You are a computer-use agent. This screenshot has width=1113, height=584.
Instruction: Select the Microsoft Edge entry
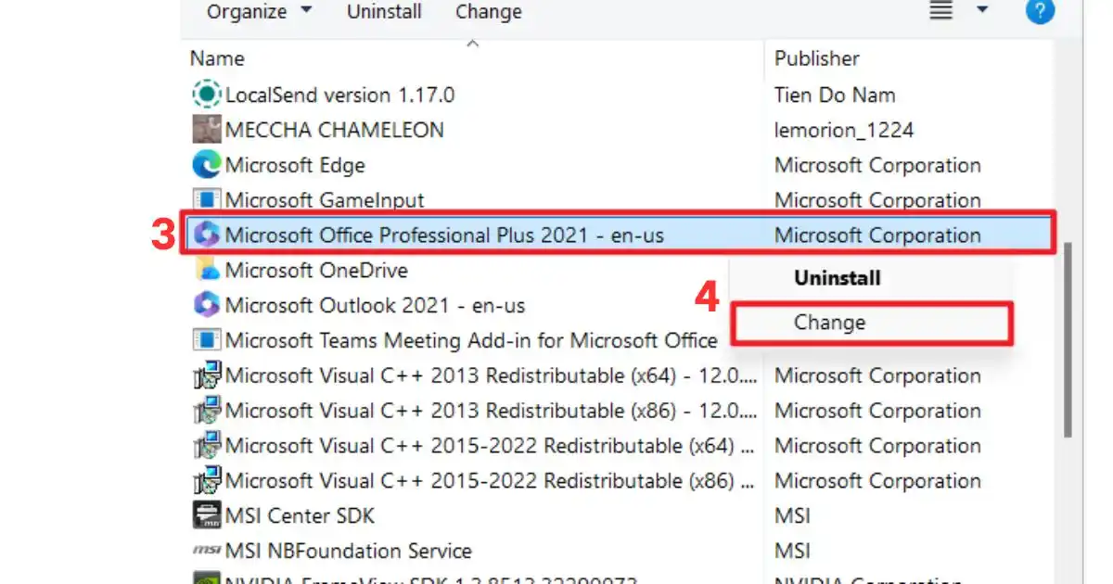tap(295, 165)
